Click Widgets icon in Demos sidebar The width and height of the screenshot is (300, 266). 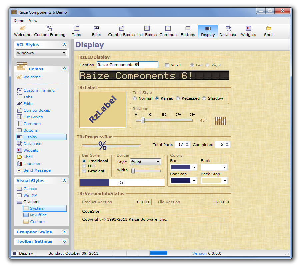19,150
